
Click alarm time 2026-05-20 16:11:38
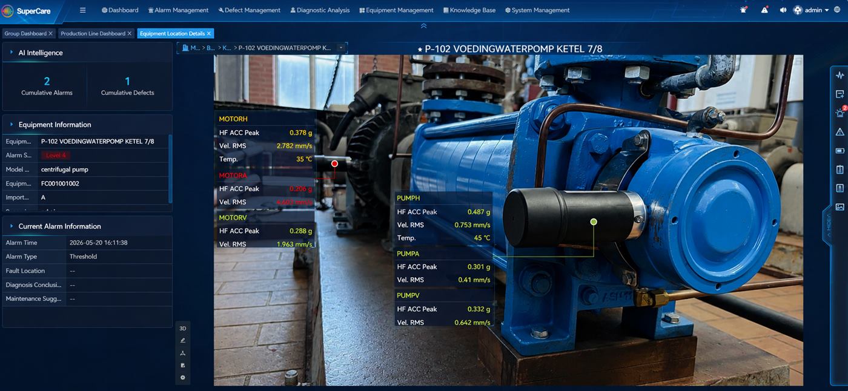click(99, 243)
